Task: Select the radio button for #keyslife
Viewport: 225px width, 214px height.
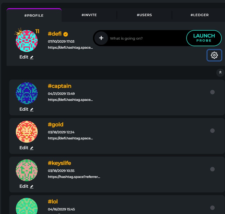Action: click(212, 169)
